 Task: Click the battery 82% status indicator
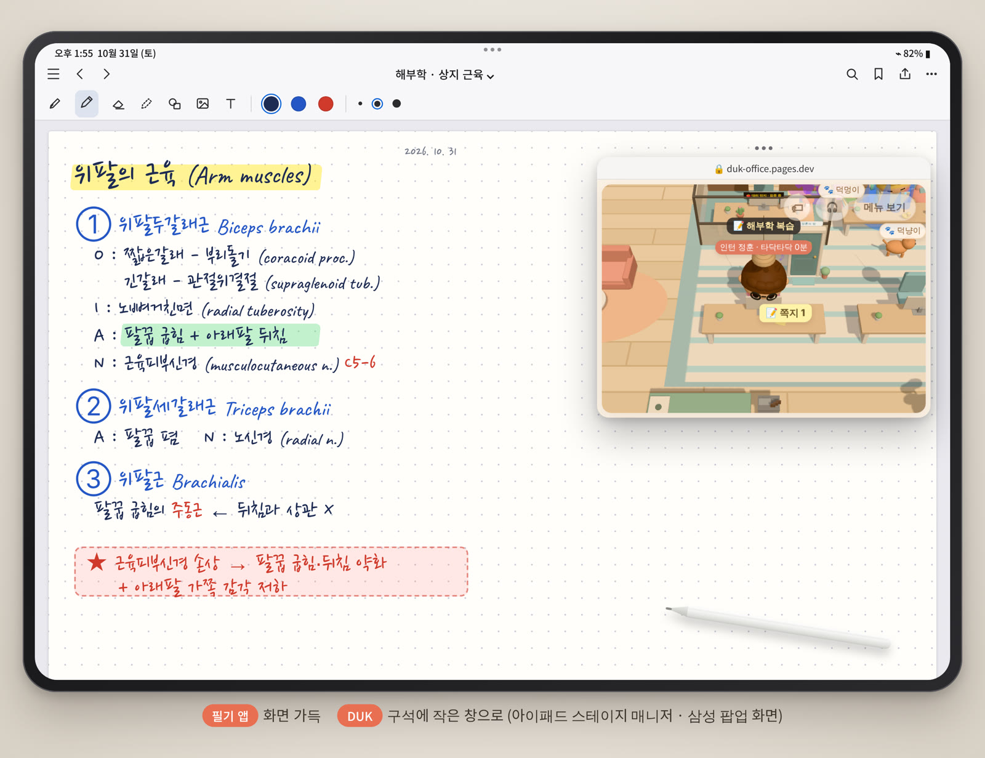913,54
